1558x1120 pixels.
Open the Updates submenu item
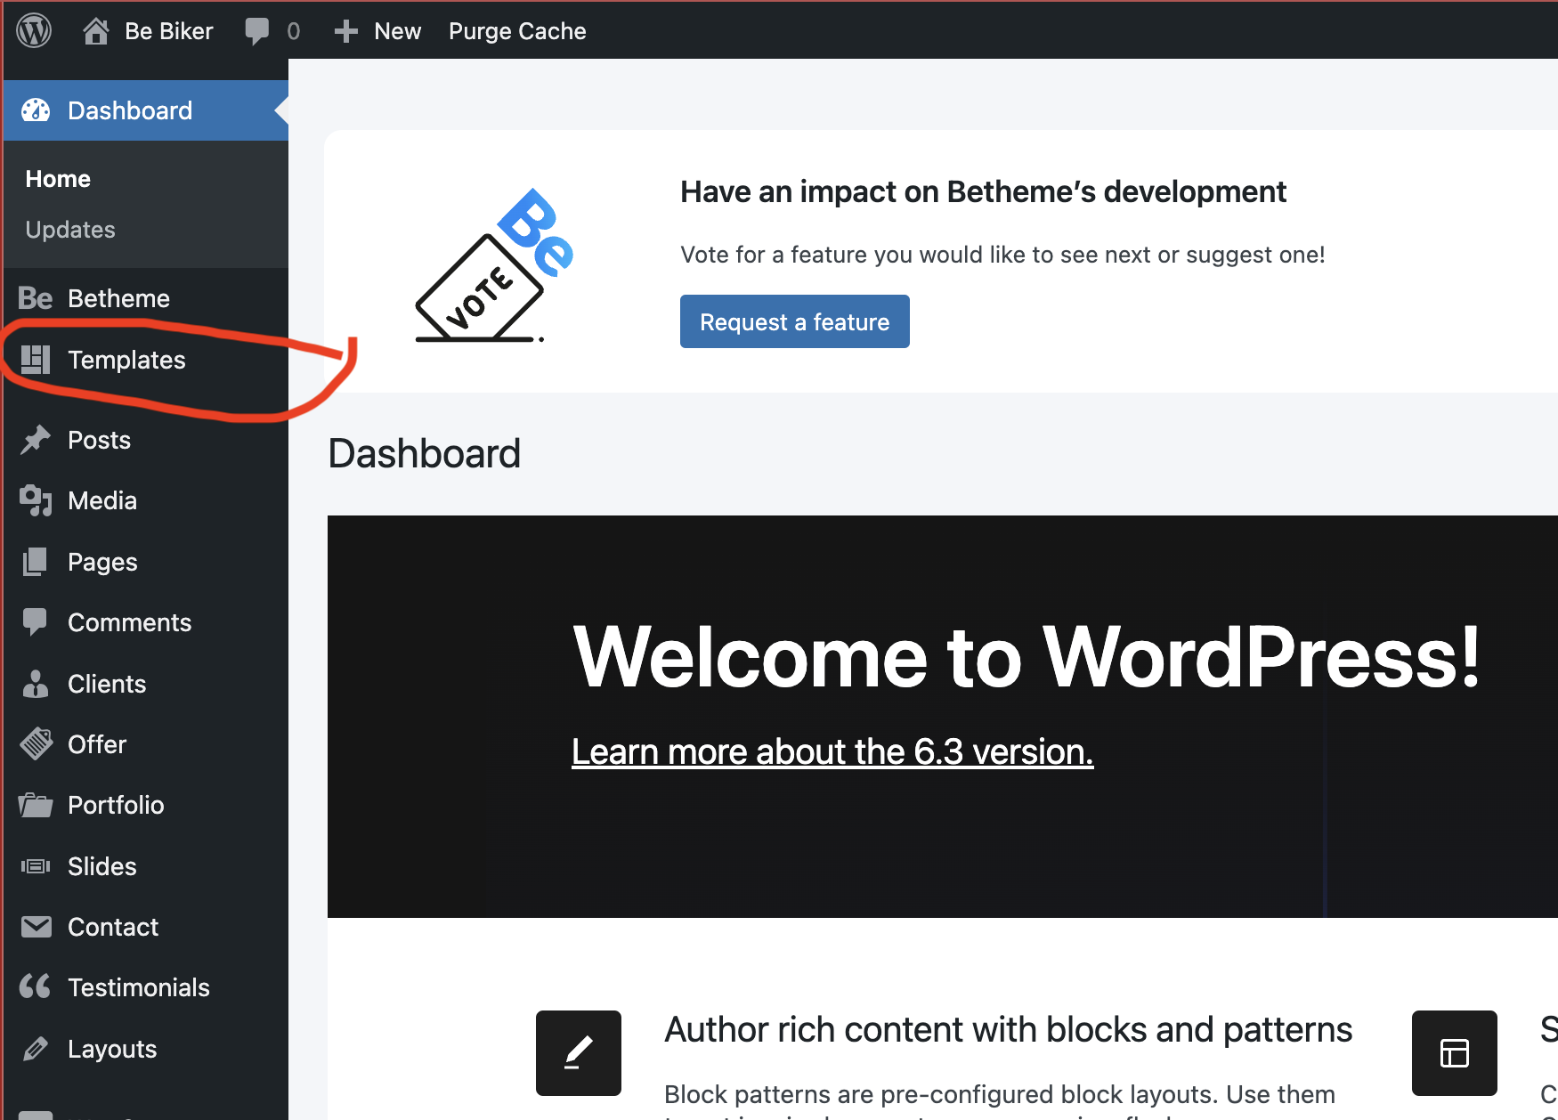[x=70, y=230]
